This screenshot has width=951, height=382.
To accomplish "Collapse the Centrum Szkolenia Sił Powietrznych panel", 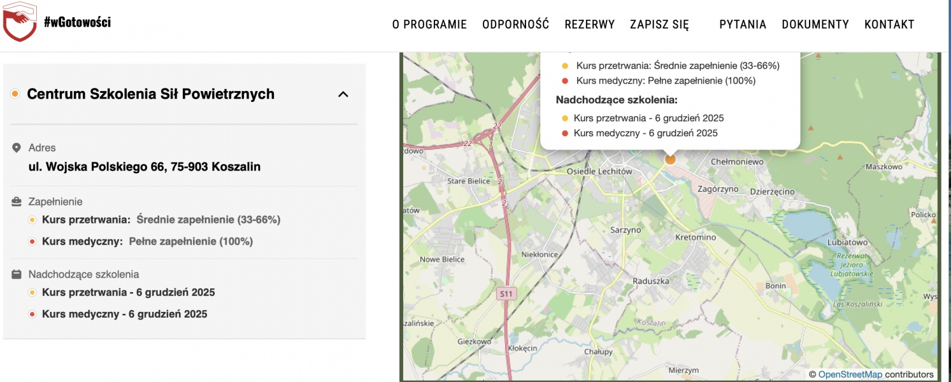I will pos(343,94).
